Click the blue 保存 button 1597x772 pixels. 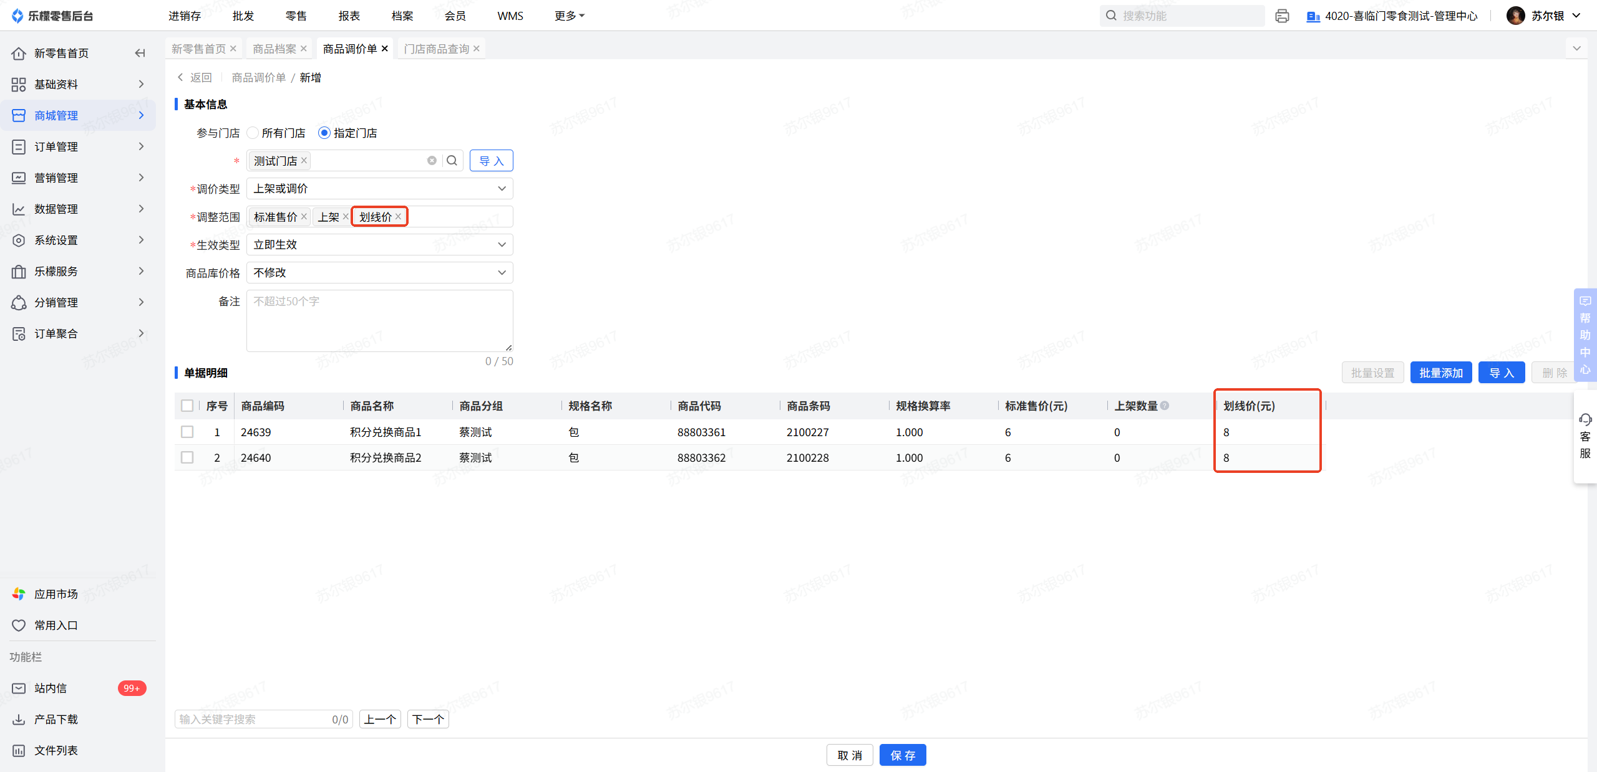[902, 755]
